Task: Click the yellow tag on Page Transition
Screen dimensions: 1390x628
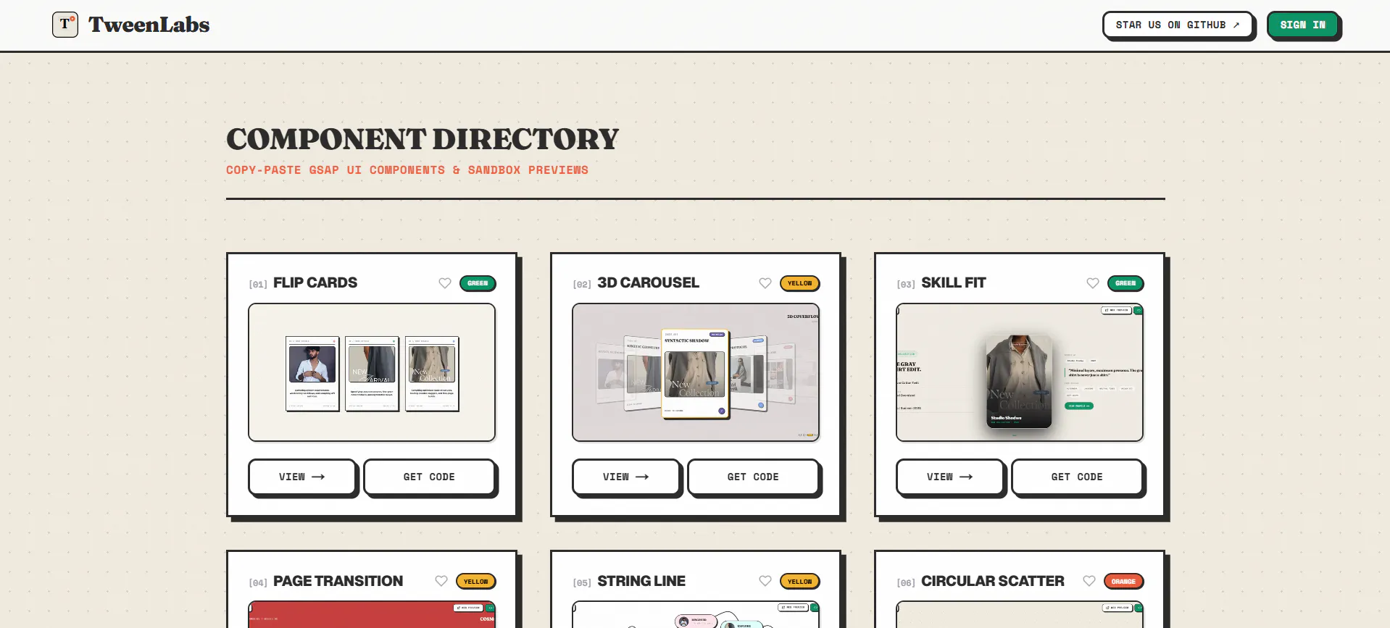Action: [476, 581]
